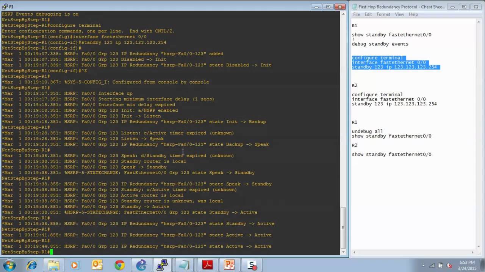Open Google Chrome from taskbar
The image size is (485, 272).
click(x=119, y=265)
